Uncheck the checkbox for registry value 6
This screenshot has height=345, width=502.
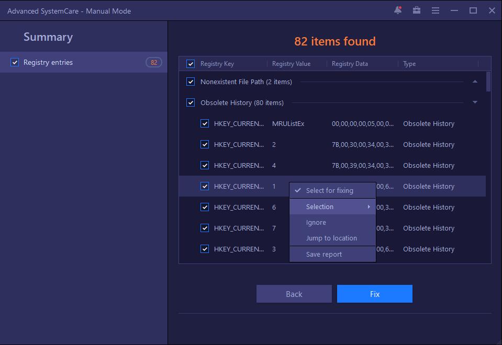tap(205, 207)
